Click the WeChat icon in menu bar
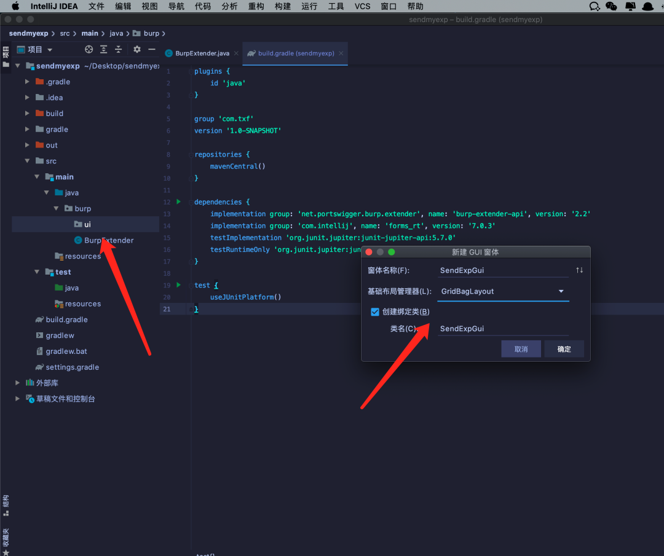This screenshot has width=664, height=556. (611, 6)
